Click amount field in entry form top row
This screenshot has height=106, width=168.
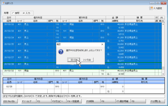[x=115, y=87]
